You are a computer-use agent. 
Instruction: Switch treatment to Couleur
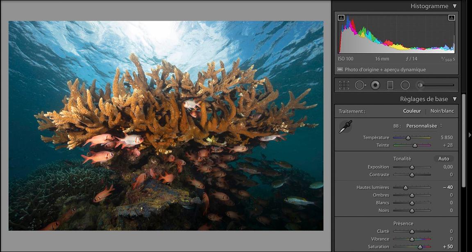(x=412, y=111)
